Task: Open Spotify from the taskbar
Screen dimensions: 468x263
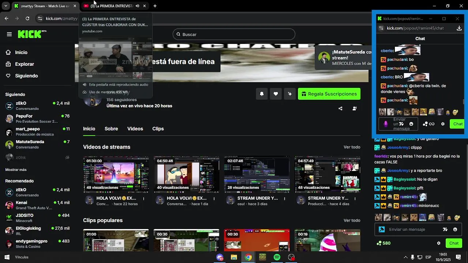Action: tap(277, 257)
